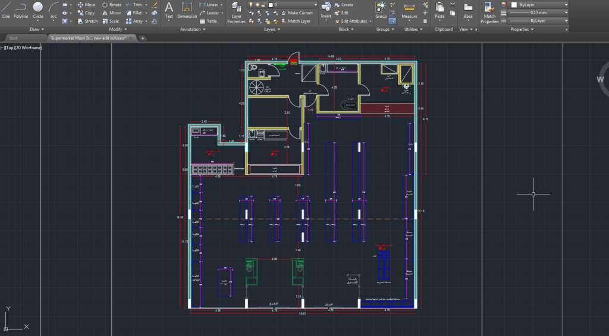Select the Supermarket Masri drawing tab
This screenshot has width=609, height=336.
pos(89,38)
